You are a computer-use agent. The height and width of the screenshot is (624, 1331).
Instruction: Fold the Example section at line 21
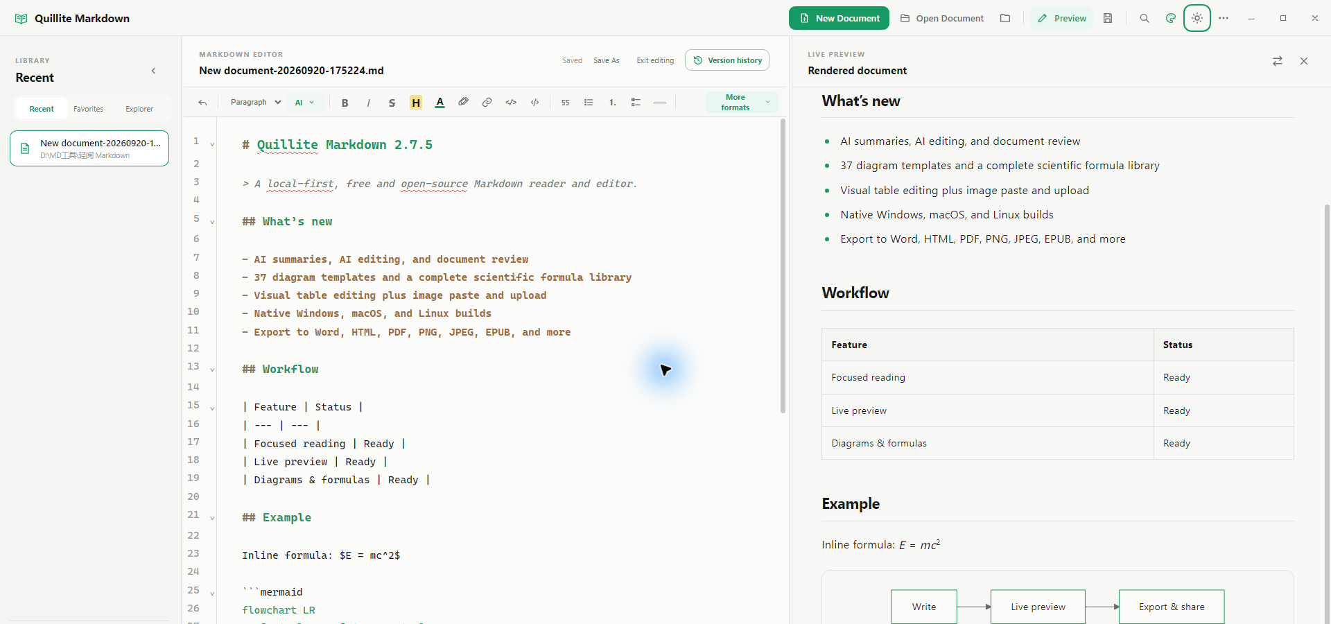(x=212, y=518)
